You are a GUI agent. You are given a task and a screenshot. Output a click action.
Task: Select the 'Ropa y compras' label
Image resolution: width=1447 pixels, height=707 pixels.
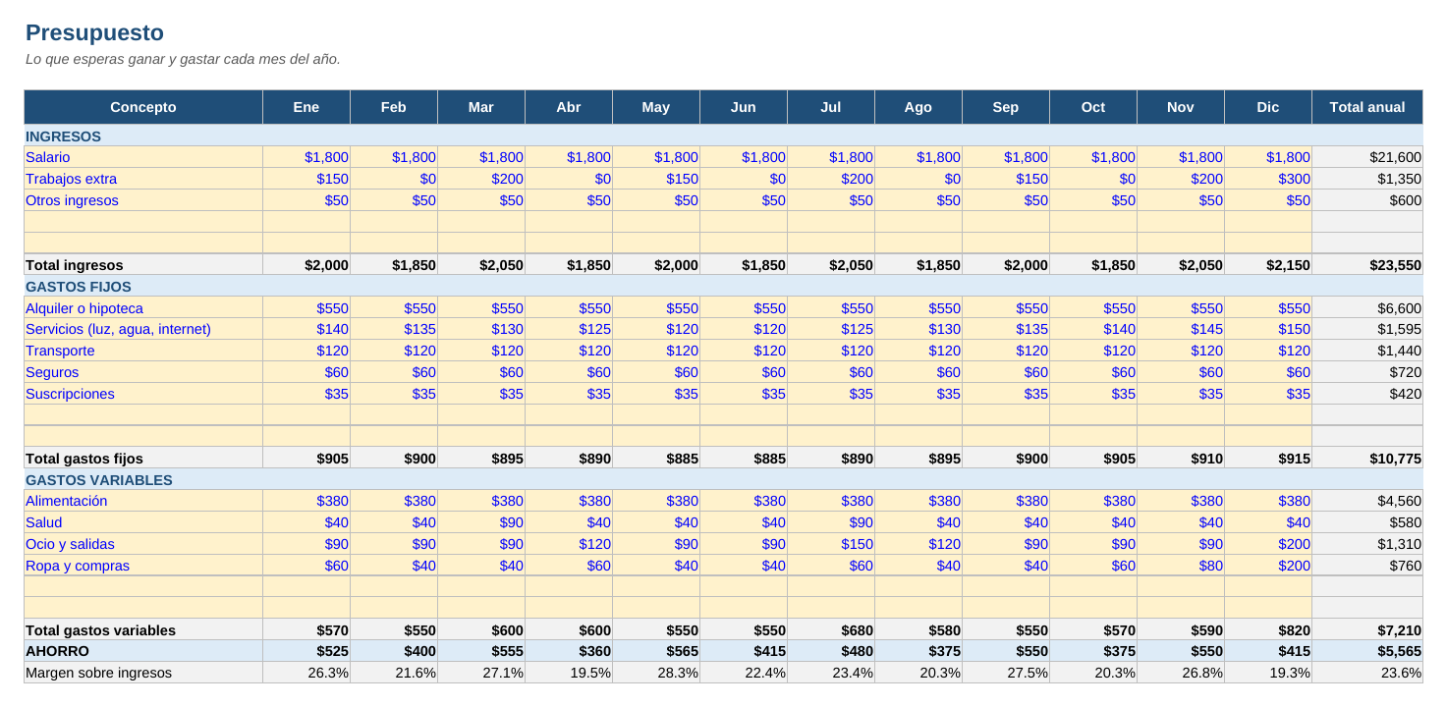pos(143,566)
